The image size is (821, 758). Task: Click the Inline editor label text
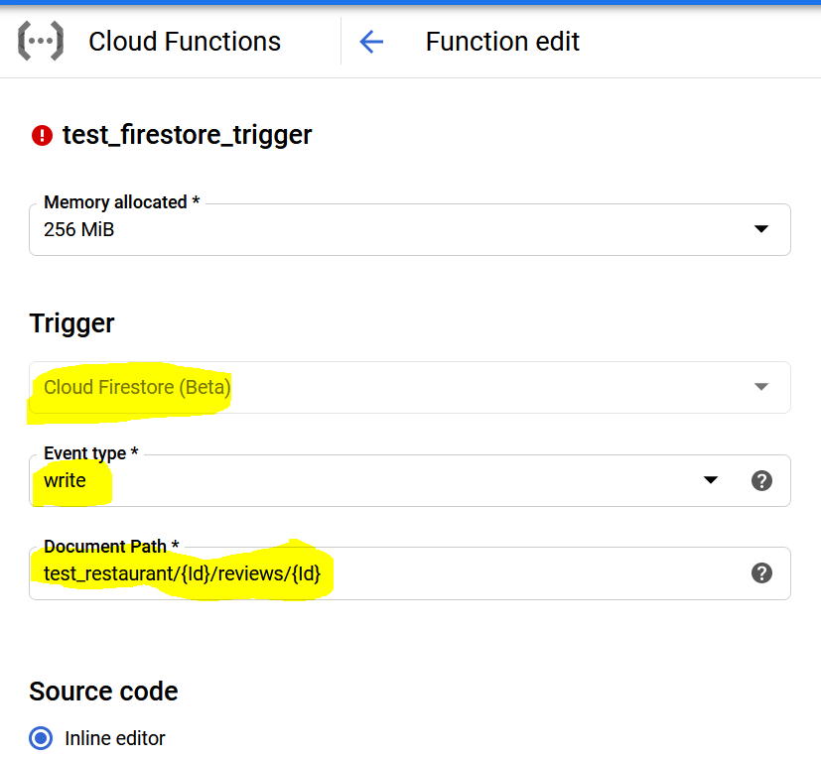coord(115,738)
